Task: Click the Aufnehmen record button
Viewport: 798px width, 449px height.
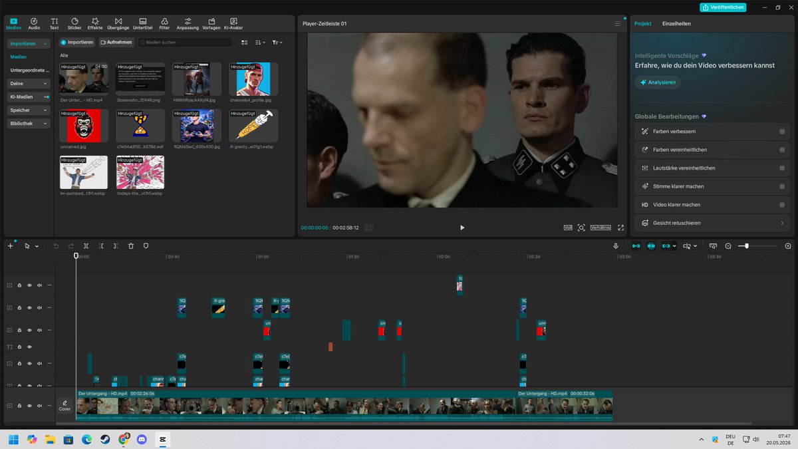Action: tap(116, 42)
